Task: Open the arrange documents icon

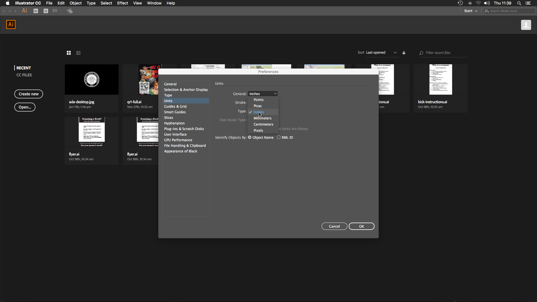Action: click(57, 11)
